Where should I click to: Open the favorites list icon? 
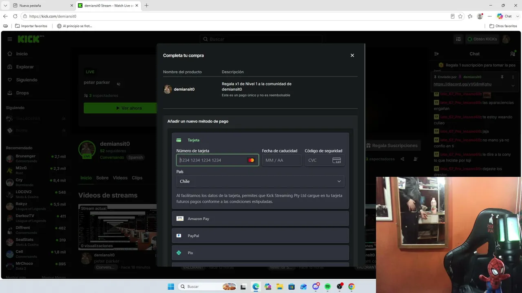click(x=470, y=16)
